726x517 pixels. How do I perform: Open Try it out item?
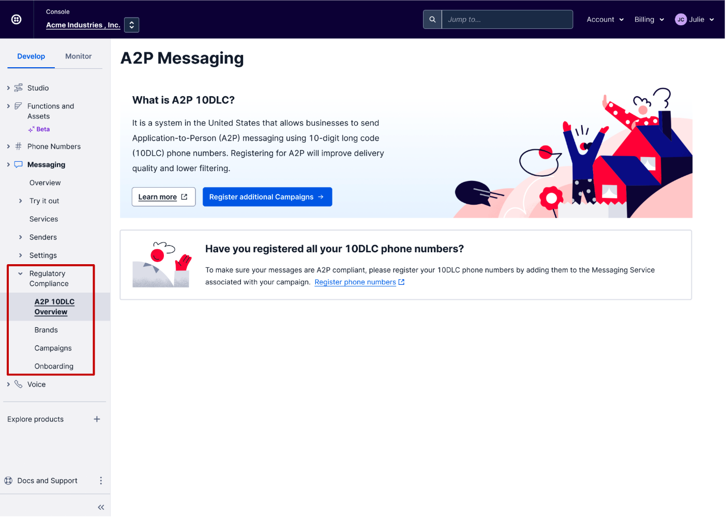click(44, 201)
